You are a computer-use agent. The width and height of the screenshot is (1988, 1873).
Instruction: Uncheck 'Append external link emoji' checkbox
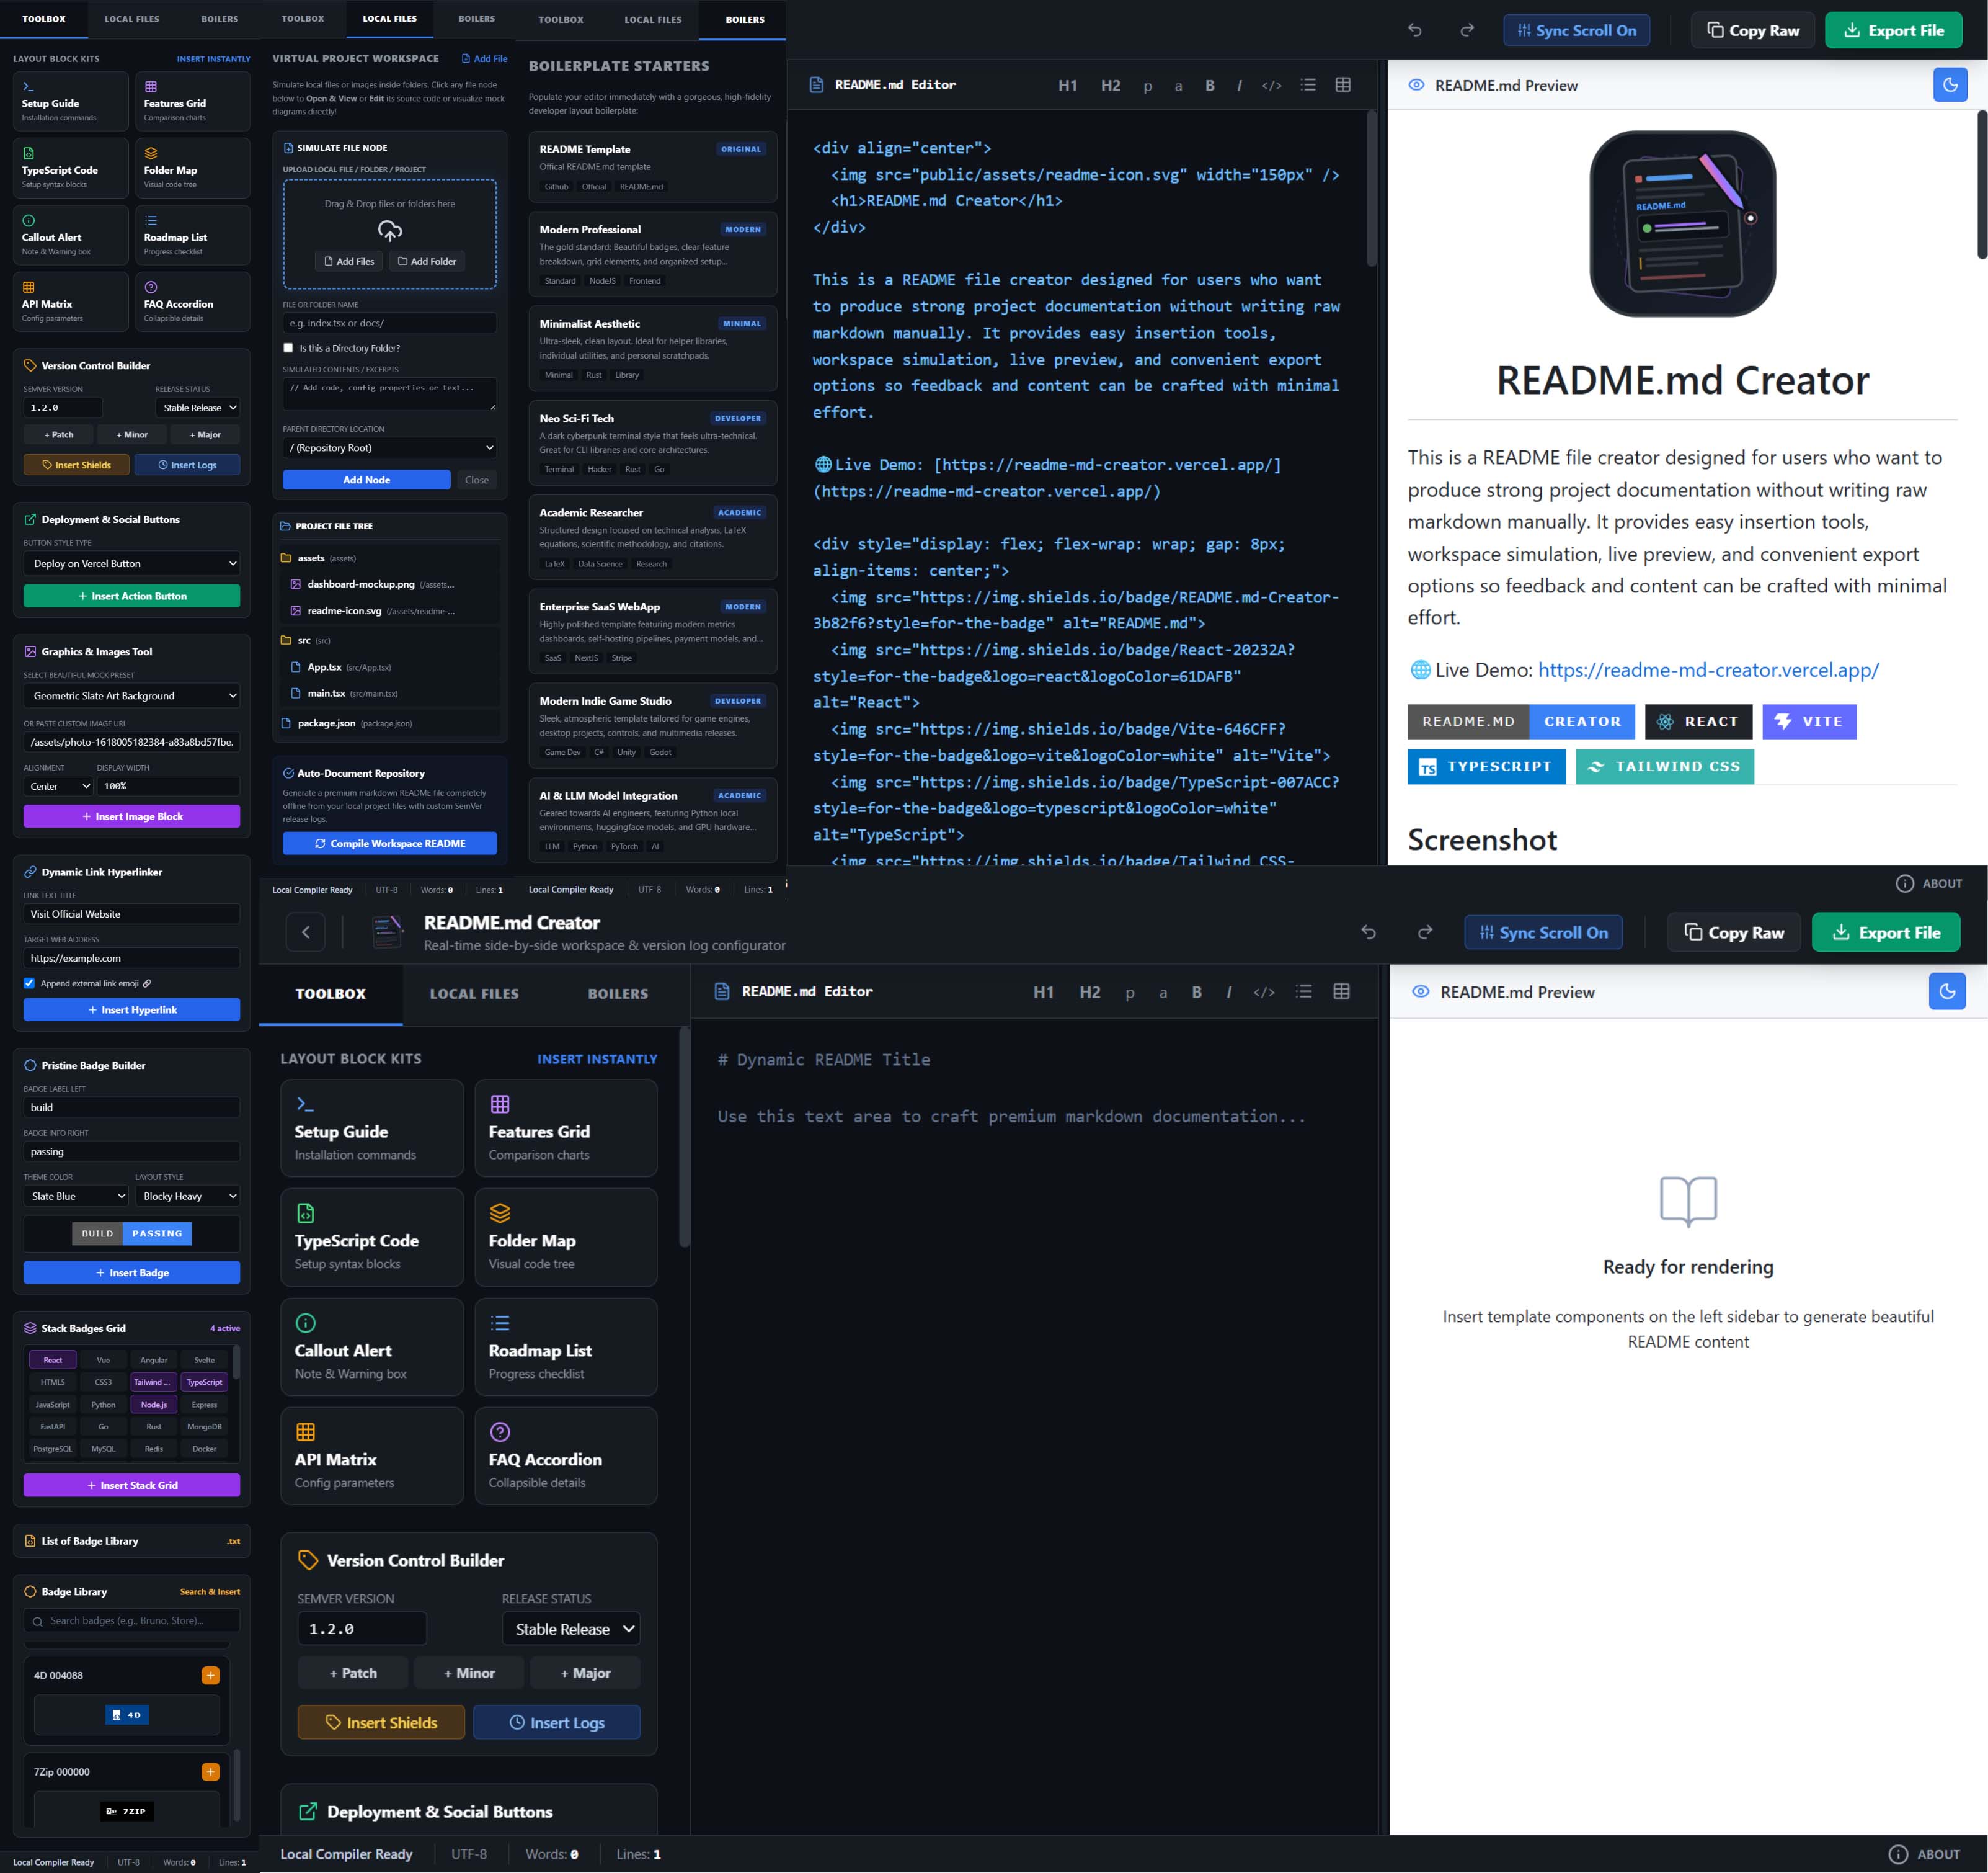pos(29,983)
